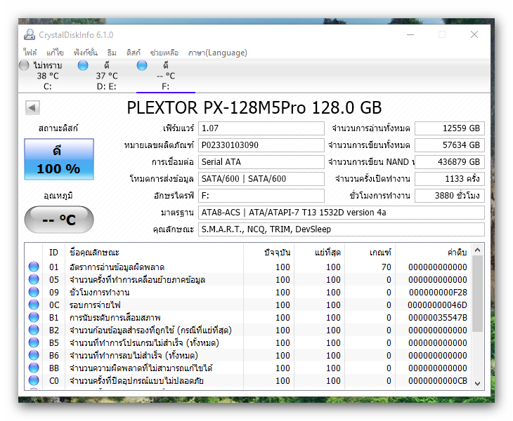Click the แย่ที่สุด column header
The width and height of the screenshot is (513, 421).
(x=319, y=253)
